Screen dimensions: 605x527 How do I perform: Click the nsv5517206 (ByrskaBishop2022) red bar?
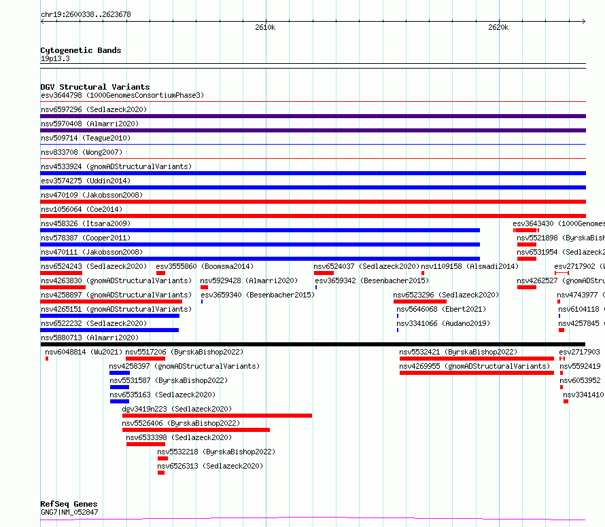coord(145,359)
